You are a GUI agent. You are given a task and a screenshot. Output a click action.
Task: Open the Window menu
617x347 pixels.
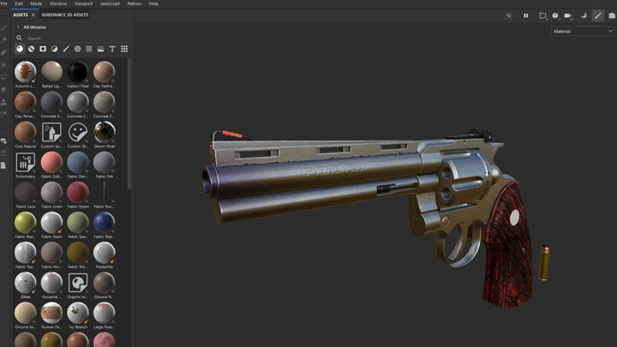click(x=58, y=3)
